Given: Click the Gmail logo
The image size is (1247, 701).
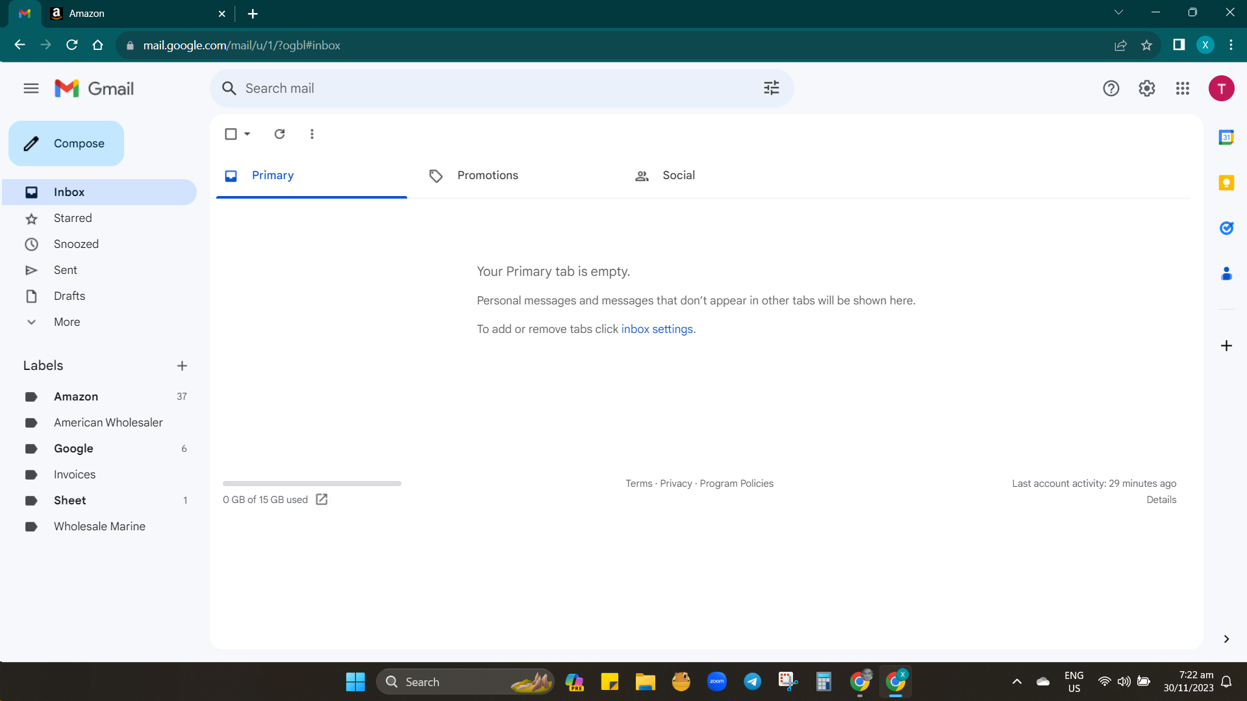Looking at the screenshot, I should 94,88.
